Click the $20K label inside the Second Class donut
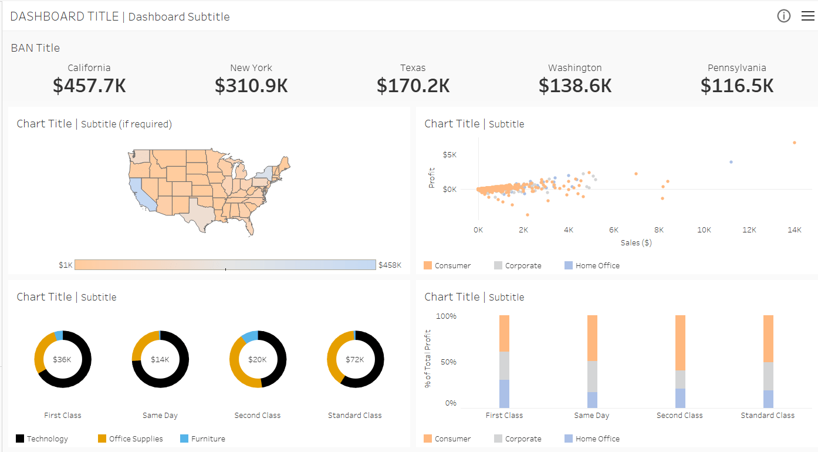818x452 pixels. click(x=258, y=359)
